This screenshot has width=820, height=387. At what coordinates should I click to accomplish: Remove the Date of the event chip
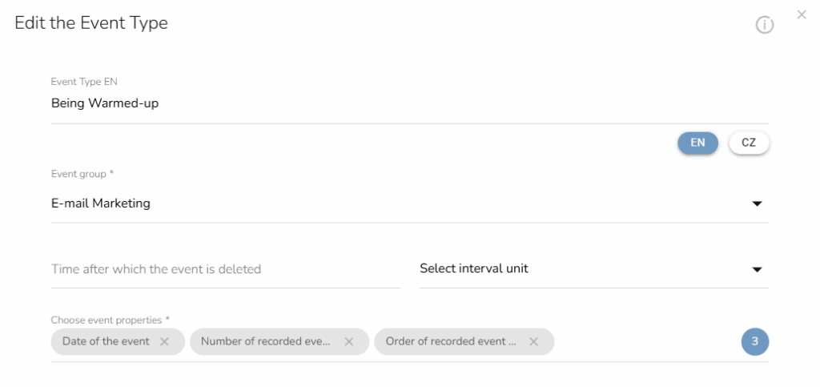[164, 341]
